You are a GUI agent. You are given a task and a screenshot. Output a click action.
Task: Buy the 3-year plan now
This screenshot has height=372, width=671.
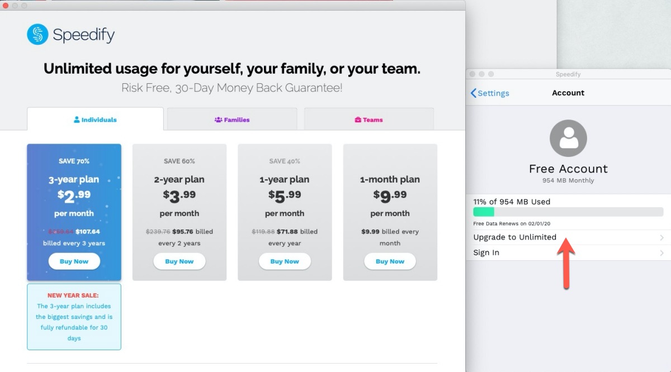click(x=74, y=261)
